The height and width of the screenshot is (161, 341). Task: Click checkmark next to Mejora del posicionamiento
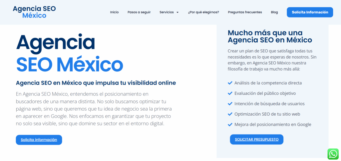click(230, 125)
